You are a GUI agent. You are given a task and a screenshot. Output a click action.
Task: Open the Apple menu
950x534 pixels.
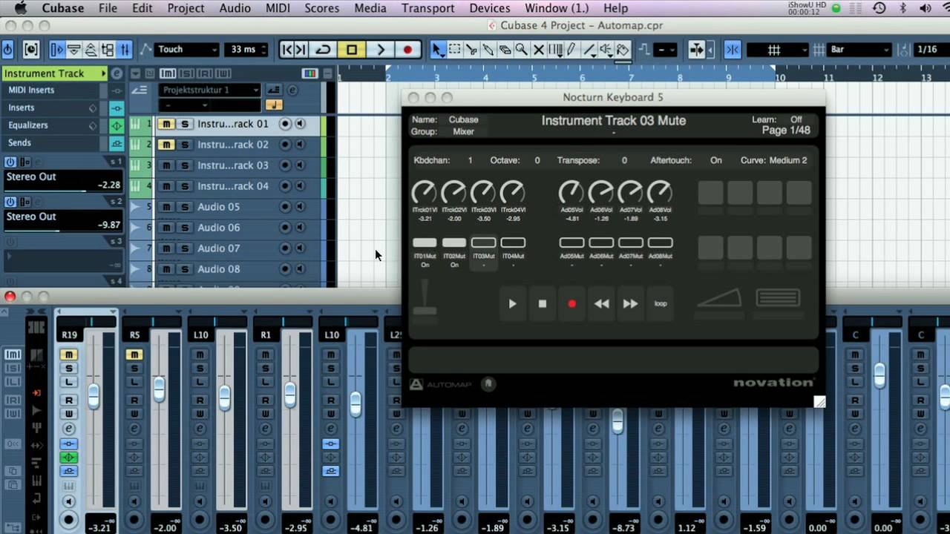(x=20, y=8)
